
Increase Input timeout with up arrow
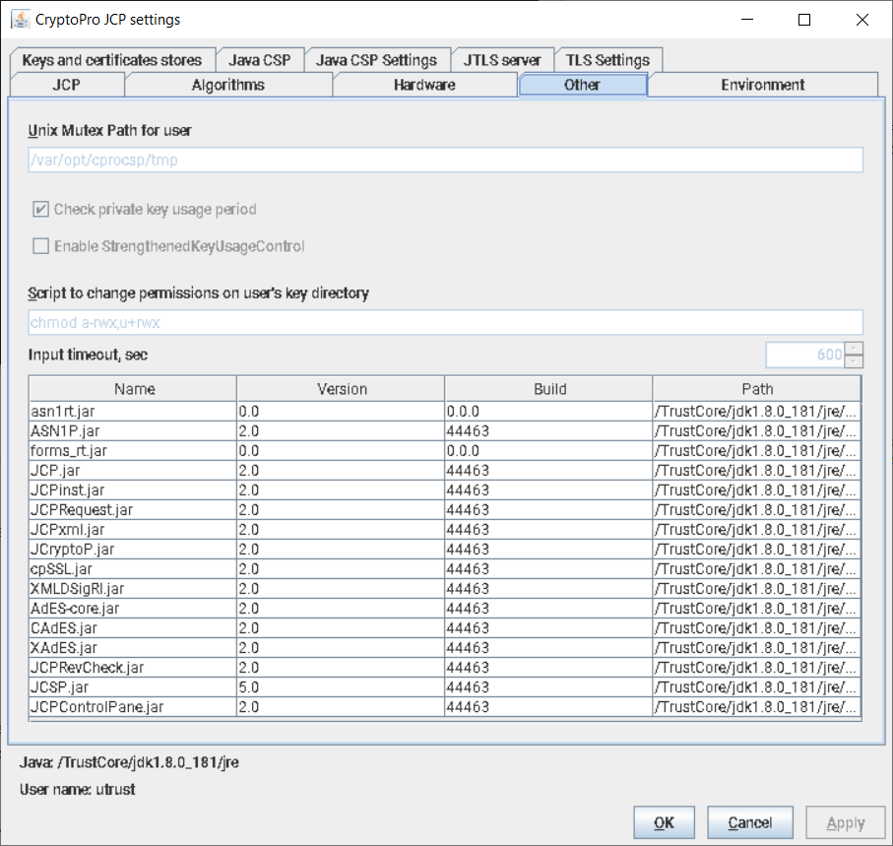[x=855, y=348]
